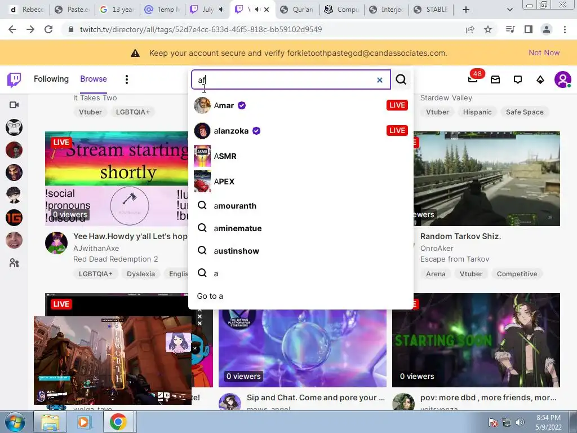Switch to the Rebecc browser tab
The width and height of the screenshot is (577, 433).
click(x=27, y=10)
